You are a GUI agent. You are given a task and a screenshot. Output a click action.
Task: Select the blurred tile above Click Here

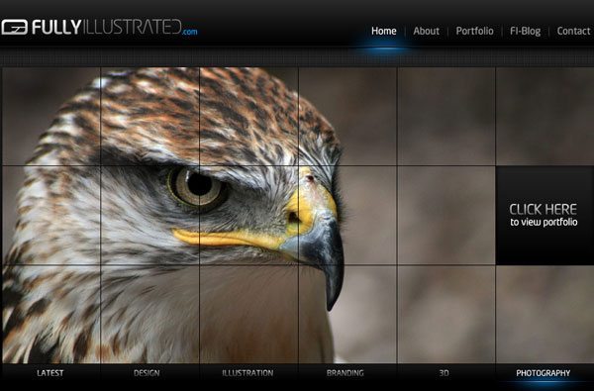(x=544, y=117)
